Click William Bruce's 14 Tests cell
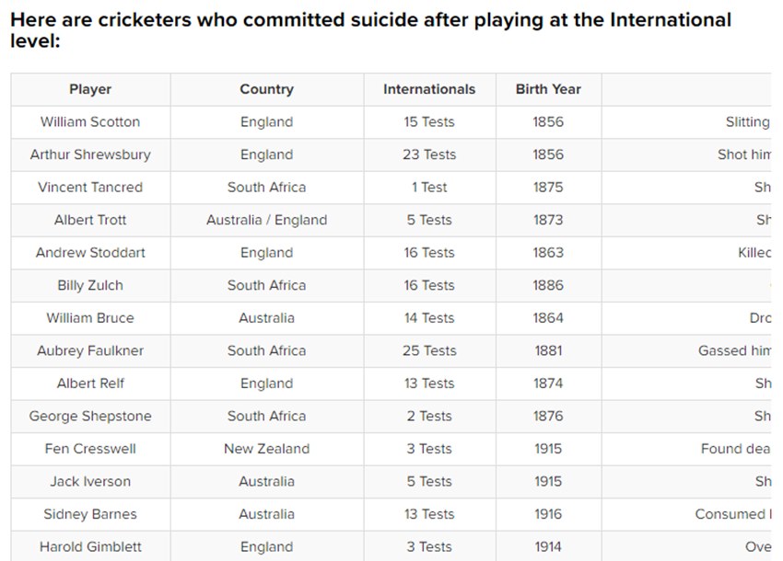This screenshot has width=783, height=561. click(429, 318)
